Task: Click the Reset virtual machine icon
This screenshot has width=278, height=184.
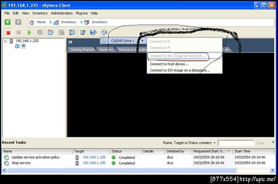Action: (40, 32)
